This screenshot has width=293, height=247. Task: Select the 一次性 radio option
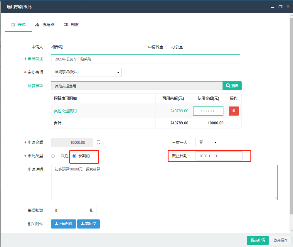click(x=53, y=156)
